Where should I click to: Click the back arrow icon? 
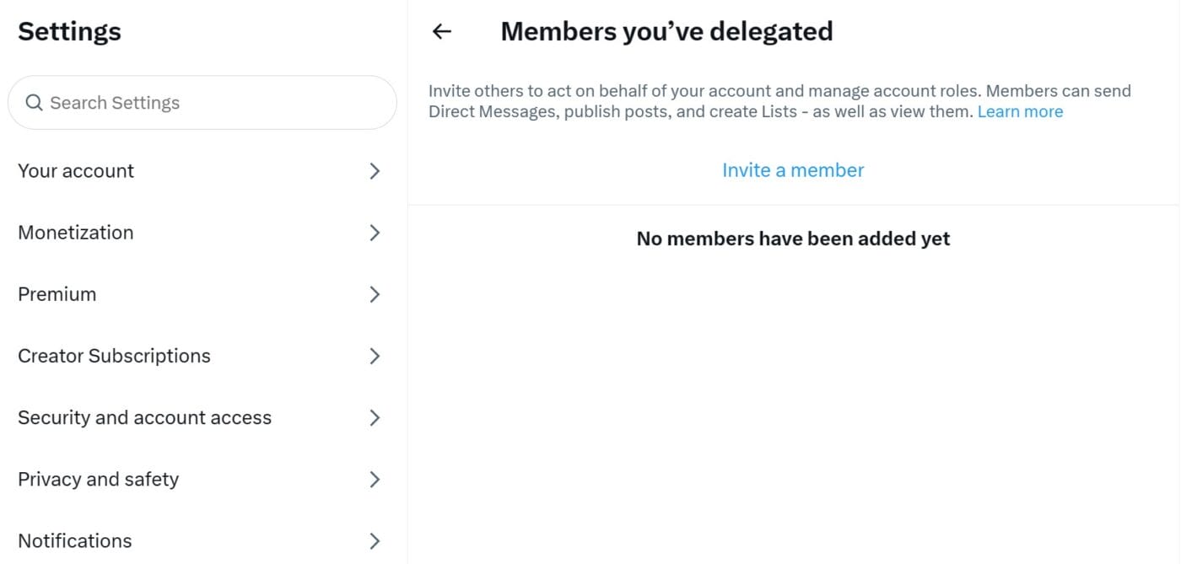[x=442, y=32]
